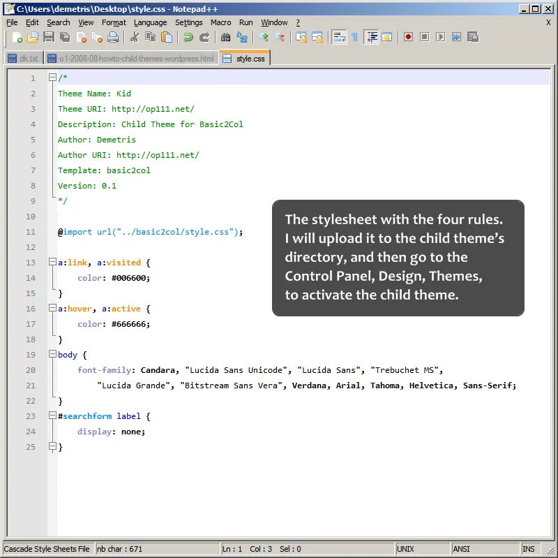The width and height of the screenshot is (558, 558).
Task: Switch to the dk.txt tab
Action: (x=24, y=59)
